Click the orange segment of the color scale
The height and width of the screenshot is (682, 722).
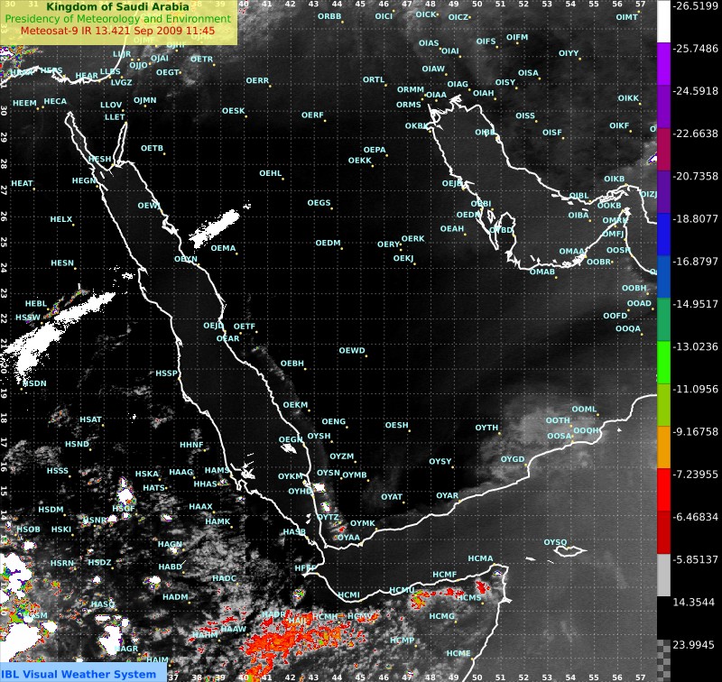point(663,447)
